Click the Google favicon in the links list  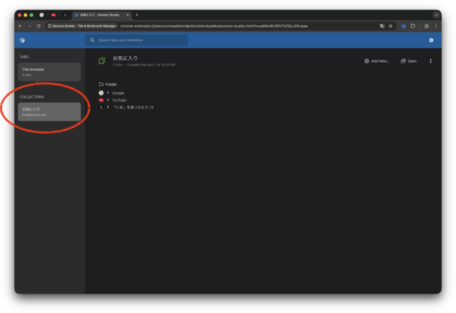tap(101, 93)
